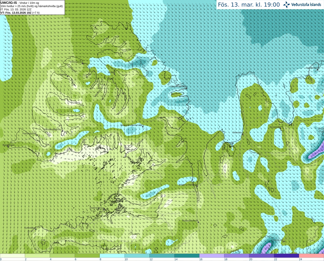Select the Æðey station label
The height and width of the screenshot is (261, 324).
pyautogui.click(x=111, y=72)
